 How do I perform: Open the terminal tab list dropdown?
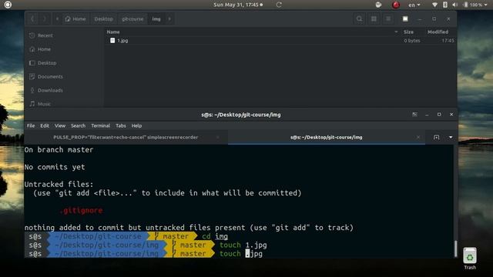click(x=451, y=137)
